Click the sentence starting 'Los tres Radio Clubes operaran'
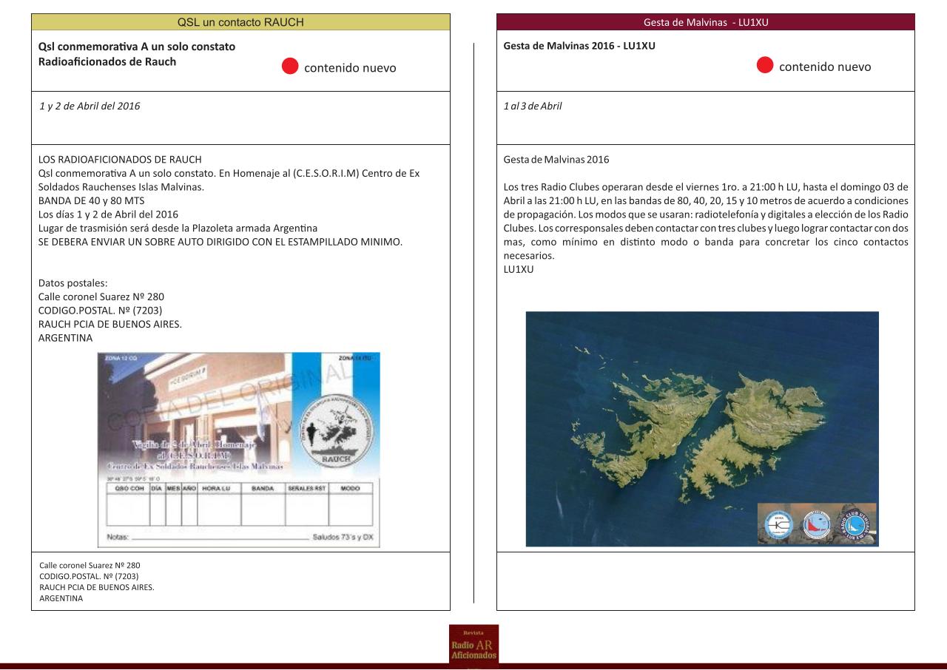The height and width of the screenshot is (670, 947). [x=706, y=221]
